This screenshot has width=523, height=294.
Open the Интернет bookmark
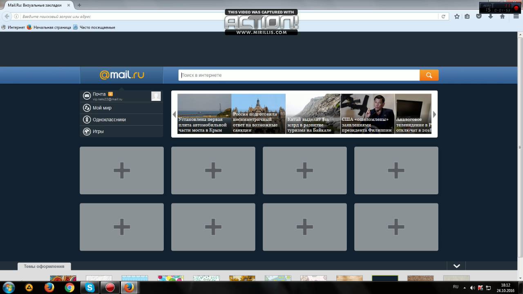point(13,27)
